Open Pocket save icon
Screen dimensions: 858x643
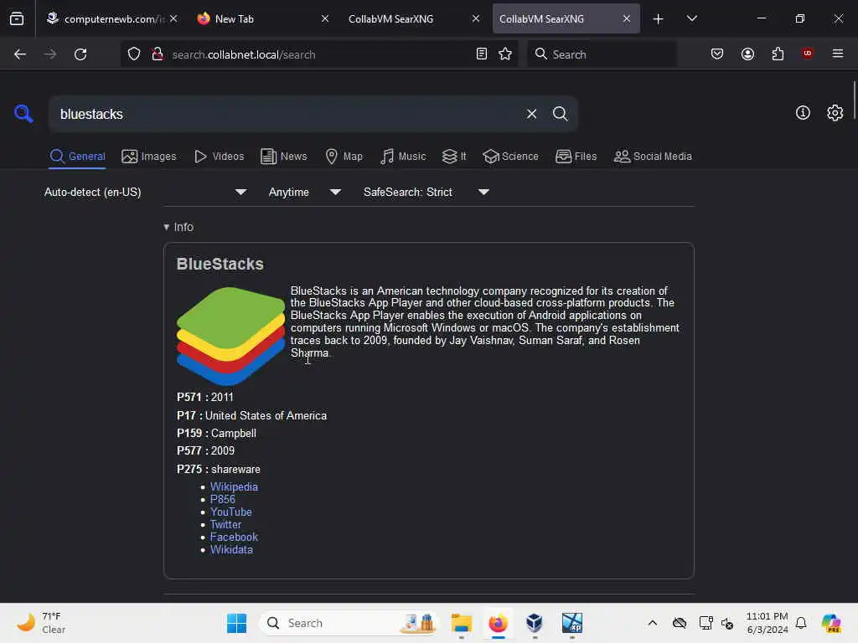[717, 54]
